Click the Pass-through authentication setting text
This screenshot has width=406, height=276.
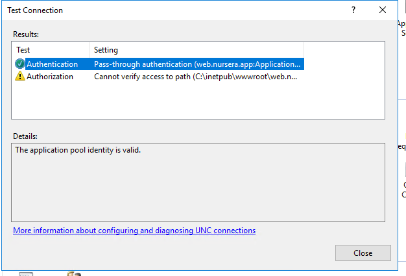coord(197,64)
